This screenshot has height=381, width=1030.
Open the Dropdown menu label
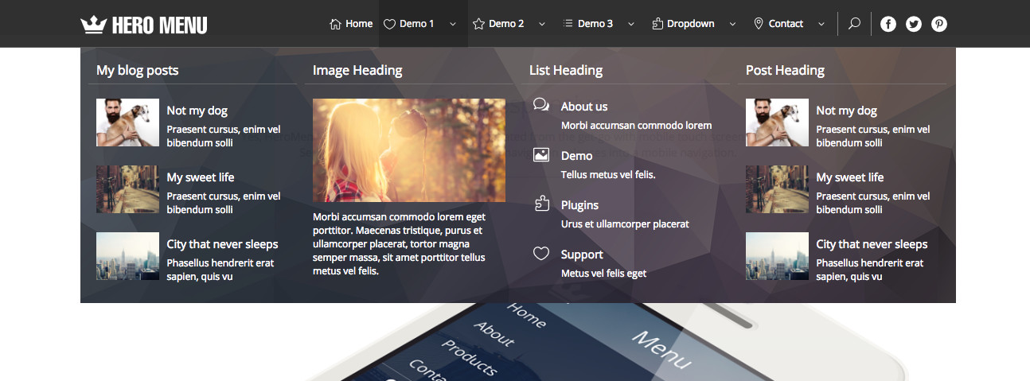pos(691,24)
